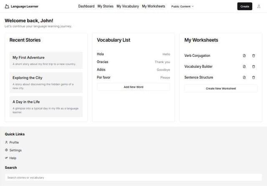Open the My First Adventure story card
The height and width of the screenshot is (186, 267).
[x=46, y=60]
